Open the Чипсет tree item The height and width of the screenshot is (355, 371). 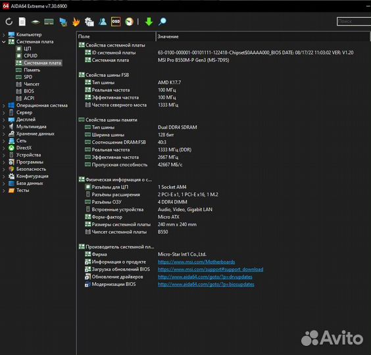(32, 84)
